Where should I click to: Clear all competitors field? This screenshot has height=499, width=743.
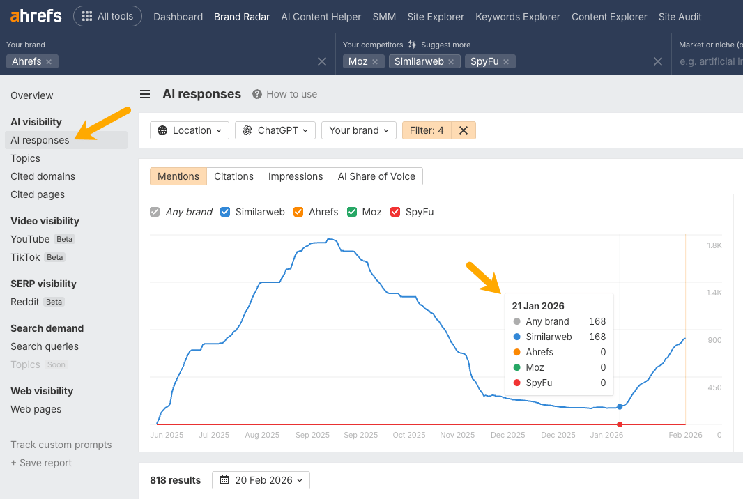[x=657, y=62]
